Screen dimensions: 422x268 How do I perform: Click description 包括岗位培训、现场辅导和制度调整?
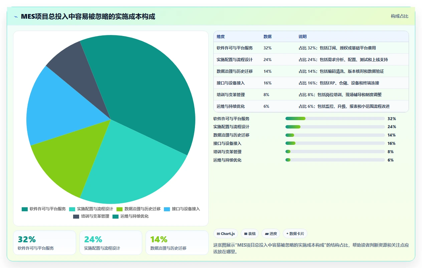[350, 95]
